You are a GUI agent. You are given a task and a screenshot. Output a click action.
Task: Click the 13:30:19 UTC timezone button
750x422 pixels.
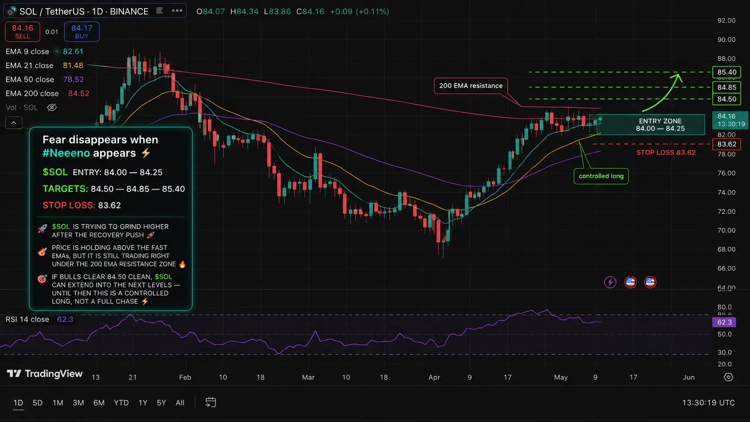pos(708,403)
